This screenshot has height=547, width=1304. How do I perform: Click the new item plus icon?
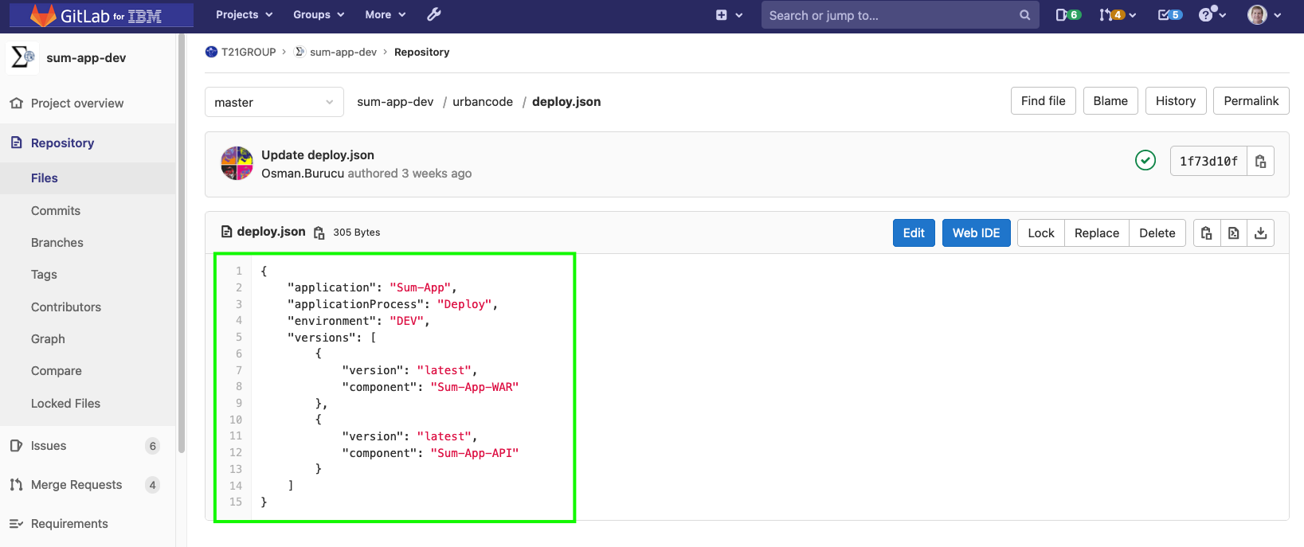(722, 15)
